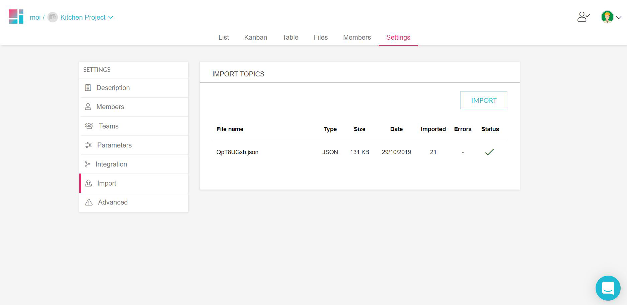Viewport: 627px width, 305px height.
Task: Select the Description settings icon
Action: tap(88, 88)
